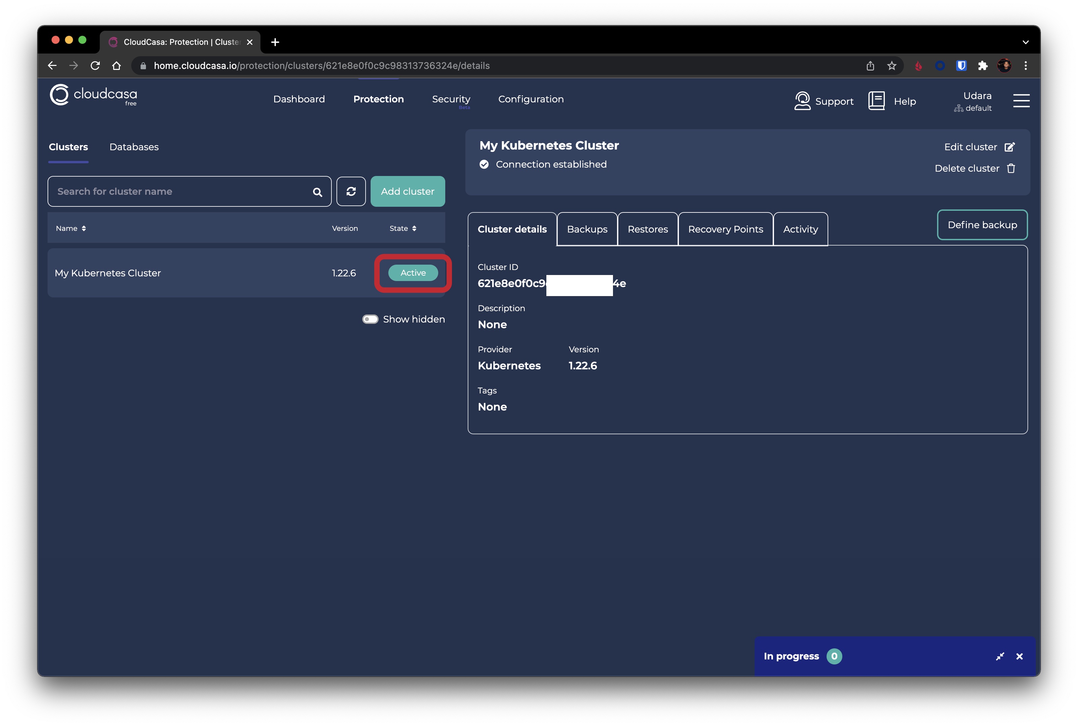
Task: Click the search magnifier icon
Action: 317,192
